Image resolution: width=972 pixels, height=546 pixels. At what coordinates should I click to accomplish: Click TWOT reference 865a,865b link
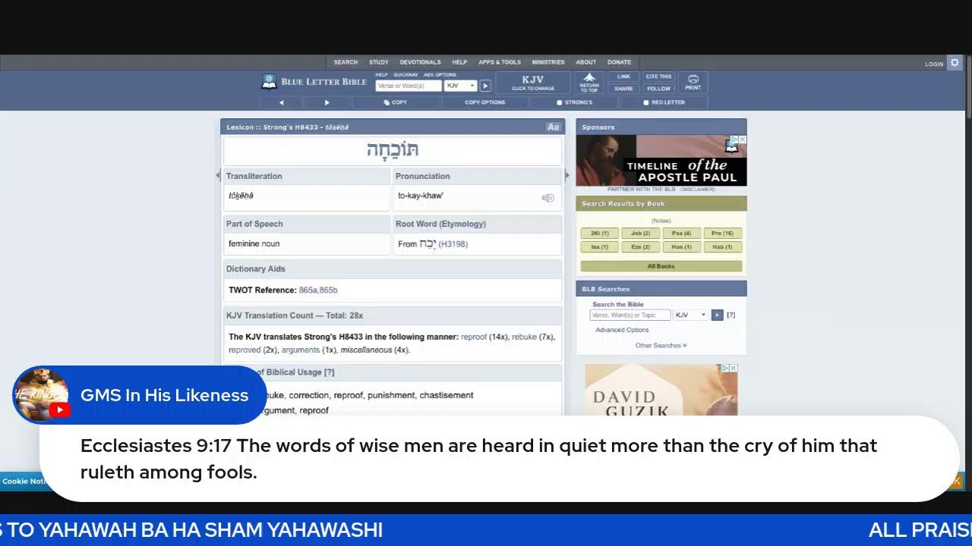318,290
